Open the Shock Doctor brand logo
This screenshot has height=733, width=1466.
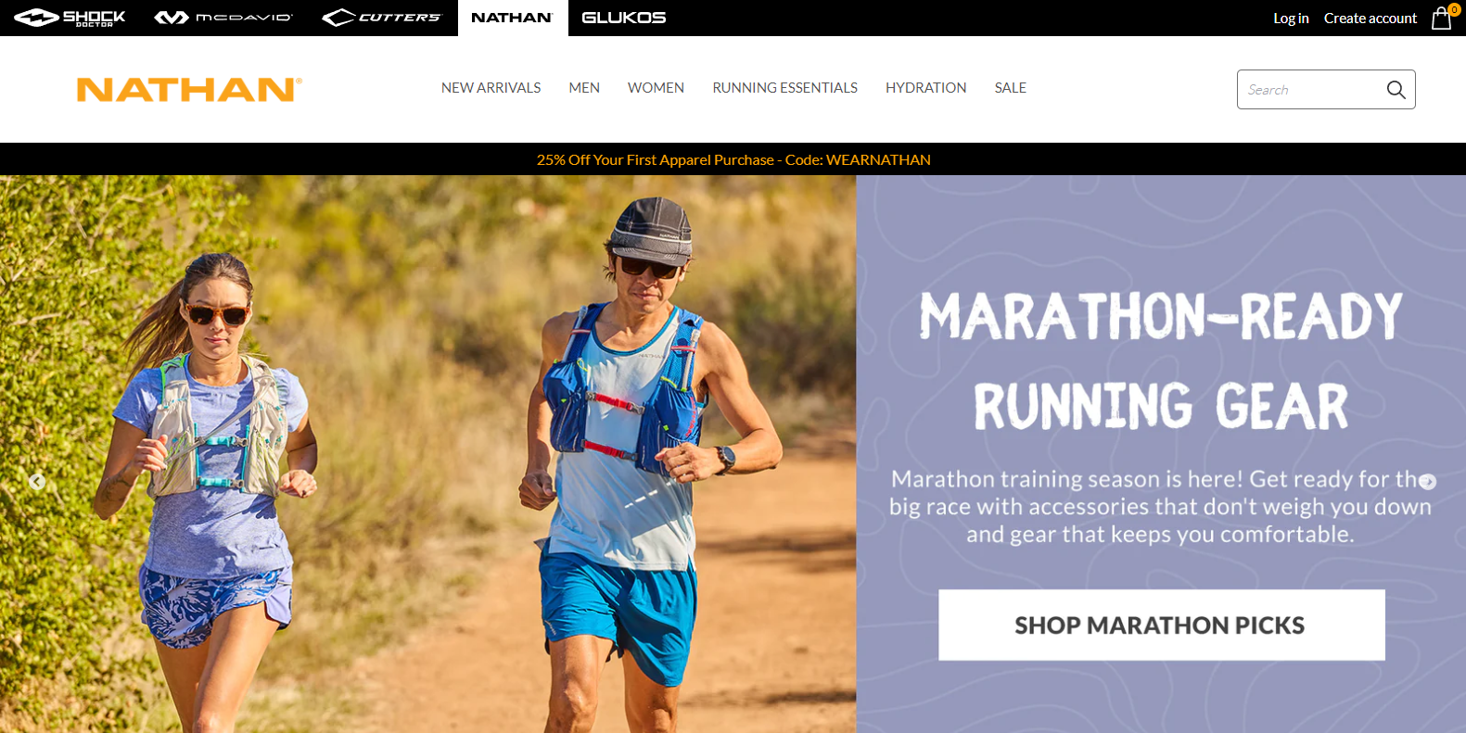coord(70,18)
